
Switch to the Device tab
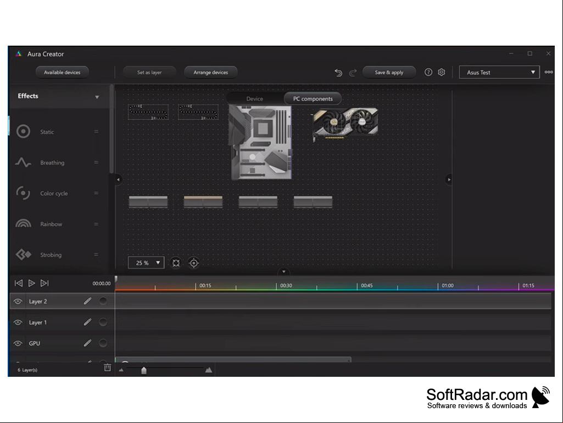coord(254,98)
